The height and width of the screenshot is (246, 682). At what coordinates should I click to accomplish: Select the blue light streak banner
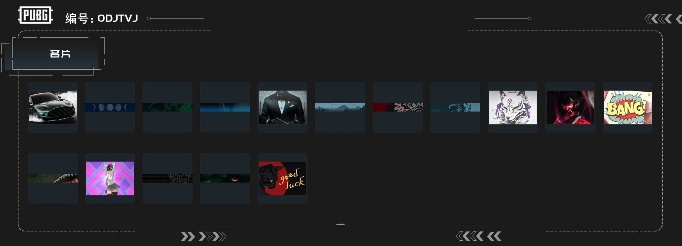225,107
